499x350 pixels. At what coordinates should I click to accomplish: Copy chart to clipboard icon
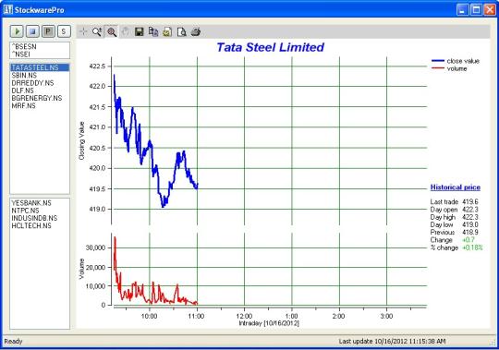[153, 31]
